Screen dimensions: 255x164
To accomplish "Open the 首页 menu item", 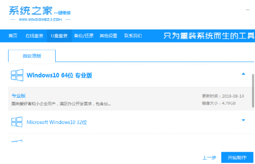I will click(x=13, y=36).
